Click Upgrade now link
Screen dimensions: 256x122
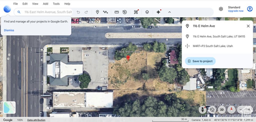coord(235,11)
